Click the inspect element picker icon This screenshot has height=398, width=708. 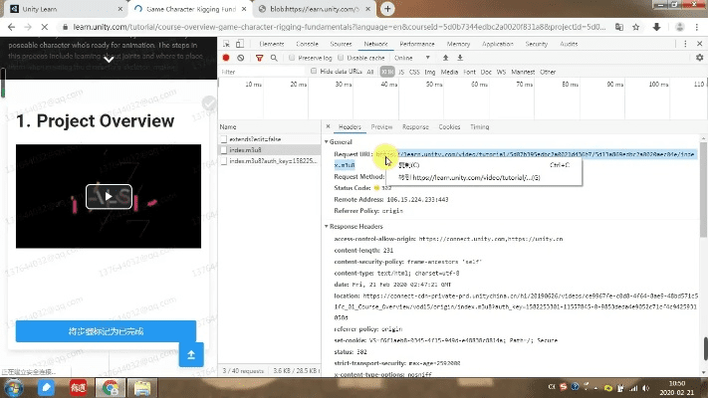click(x=226, y=44)
